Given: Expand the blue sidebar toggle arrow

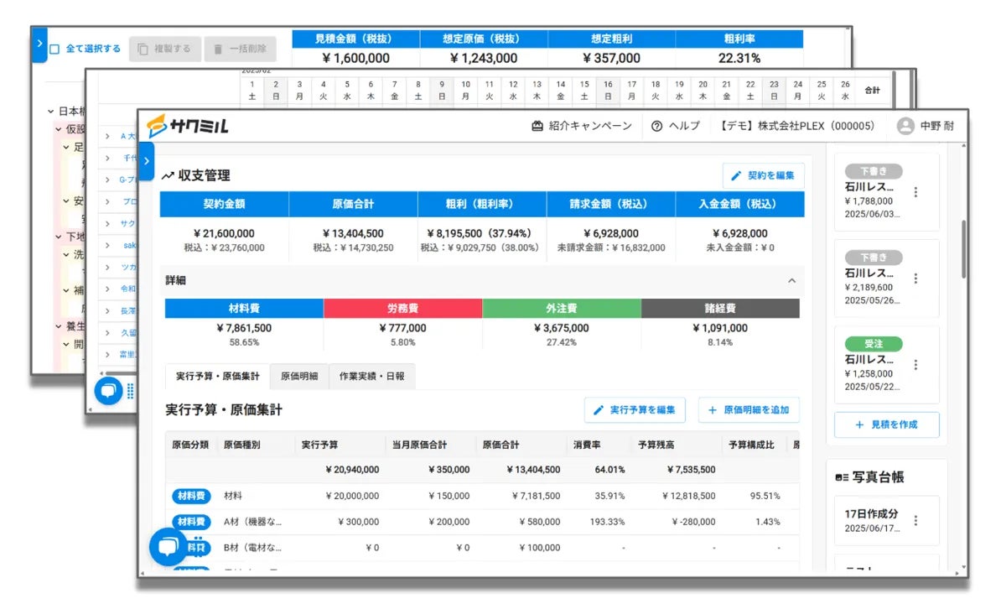Looking at the screenshot, I should point(146,161).
